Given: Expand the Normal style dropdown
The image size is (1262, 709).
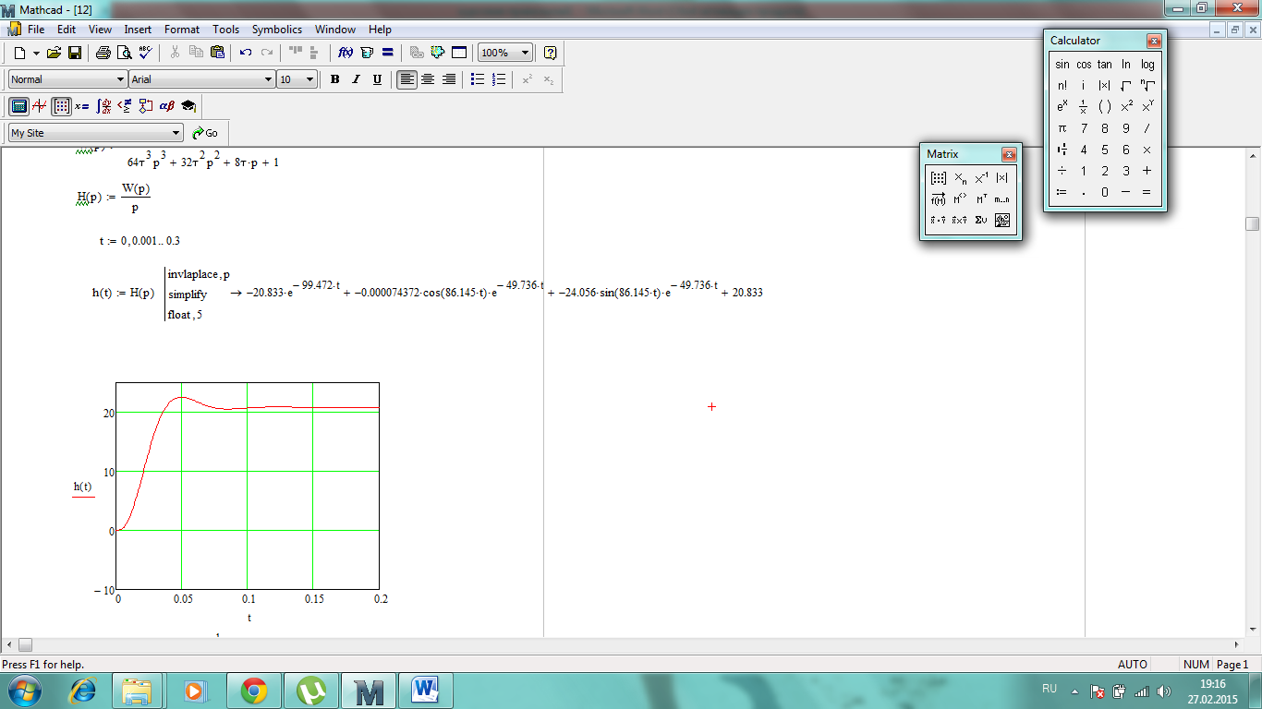Looking at the screenshot, I should click(120, 79).
